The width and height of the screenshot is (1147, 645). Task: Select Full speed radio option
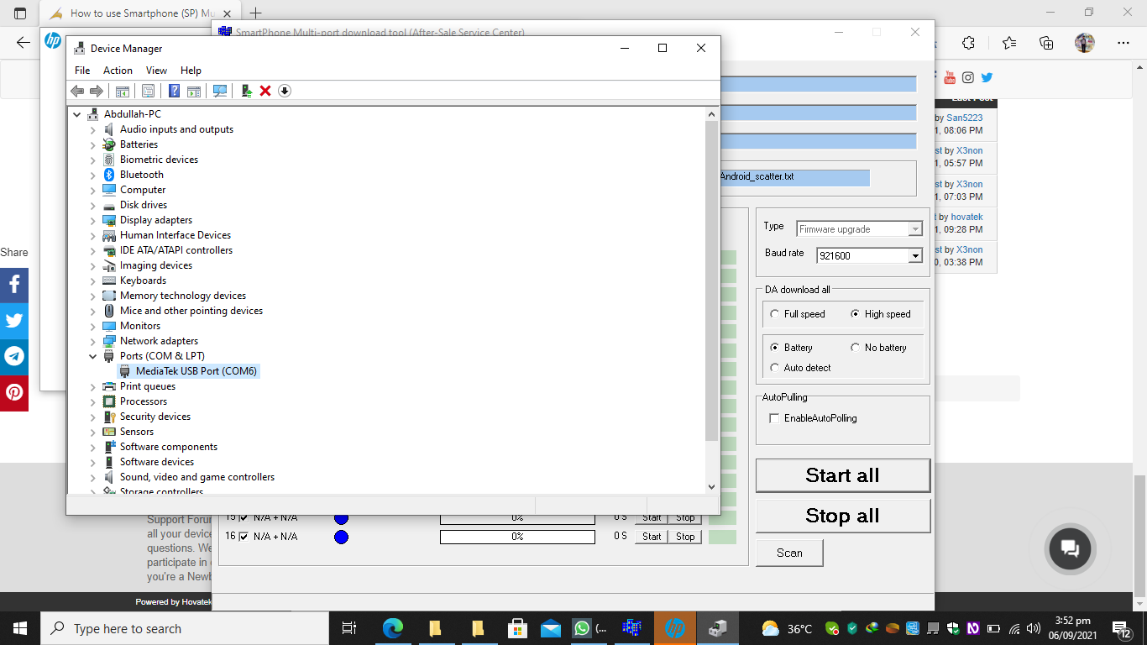tap(774, 314)
